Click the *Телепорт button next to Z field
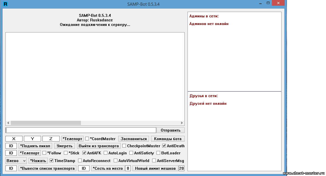This screenshot has height=176, width=326. coord(72,139)
